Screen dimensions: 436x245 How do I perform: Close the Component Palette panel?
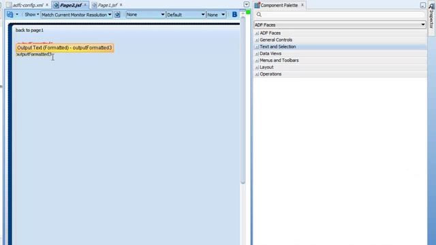tap(302, 5)
